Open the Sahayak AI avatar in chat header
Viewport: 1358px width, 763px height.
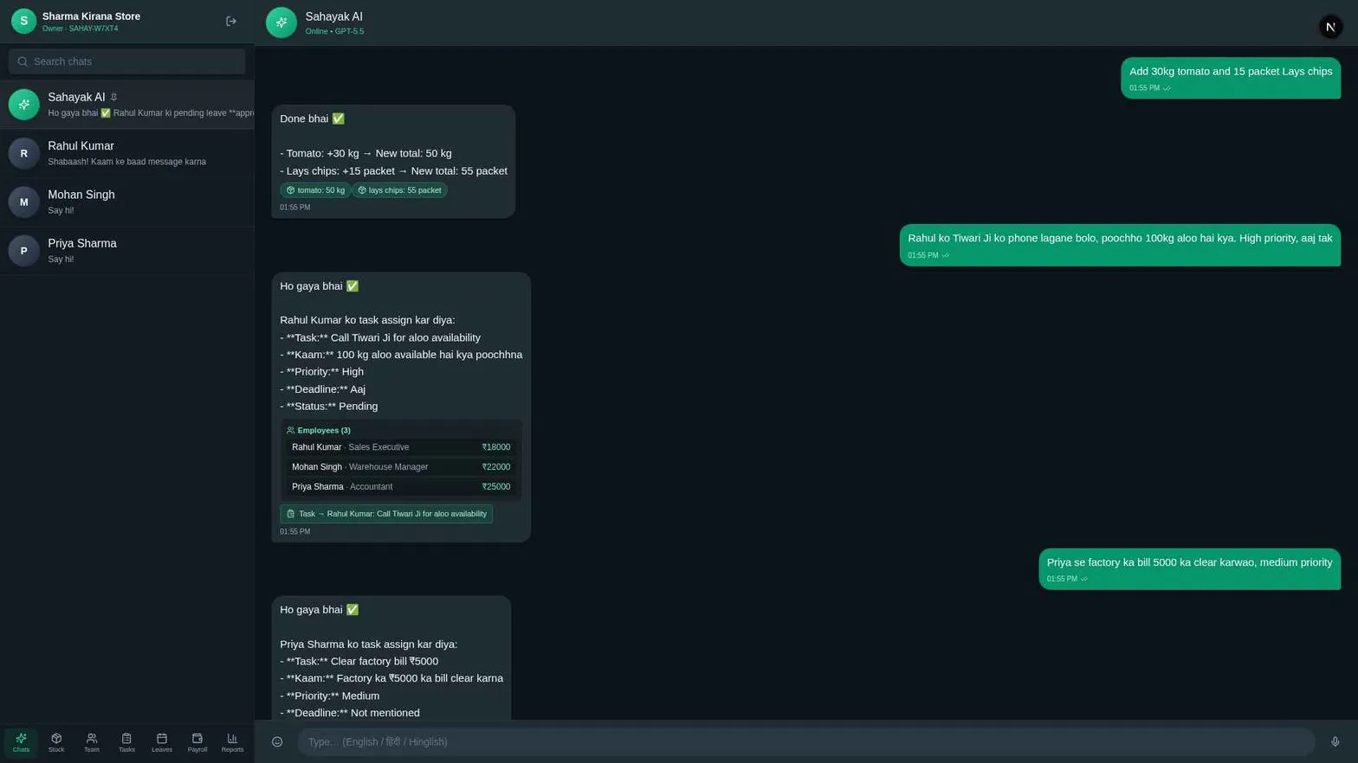pos(281,22)
